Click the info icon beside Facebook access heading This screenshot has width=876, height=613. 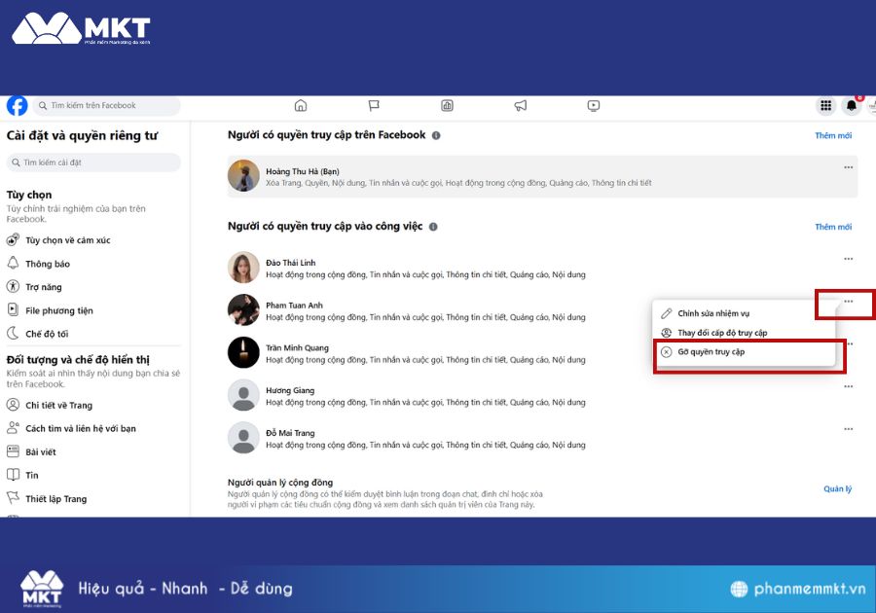point(436,135)
